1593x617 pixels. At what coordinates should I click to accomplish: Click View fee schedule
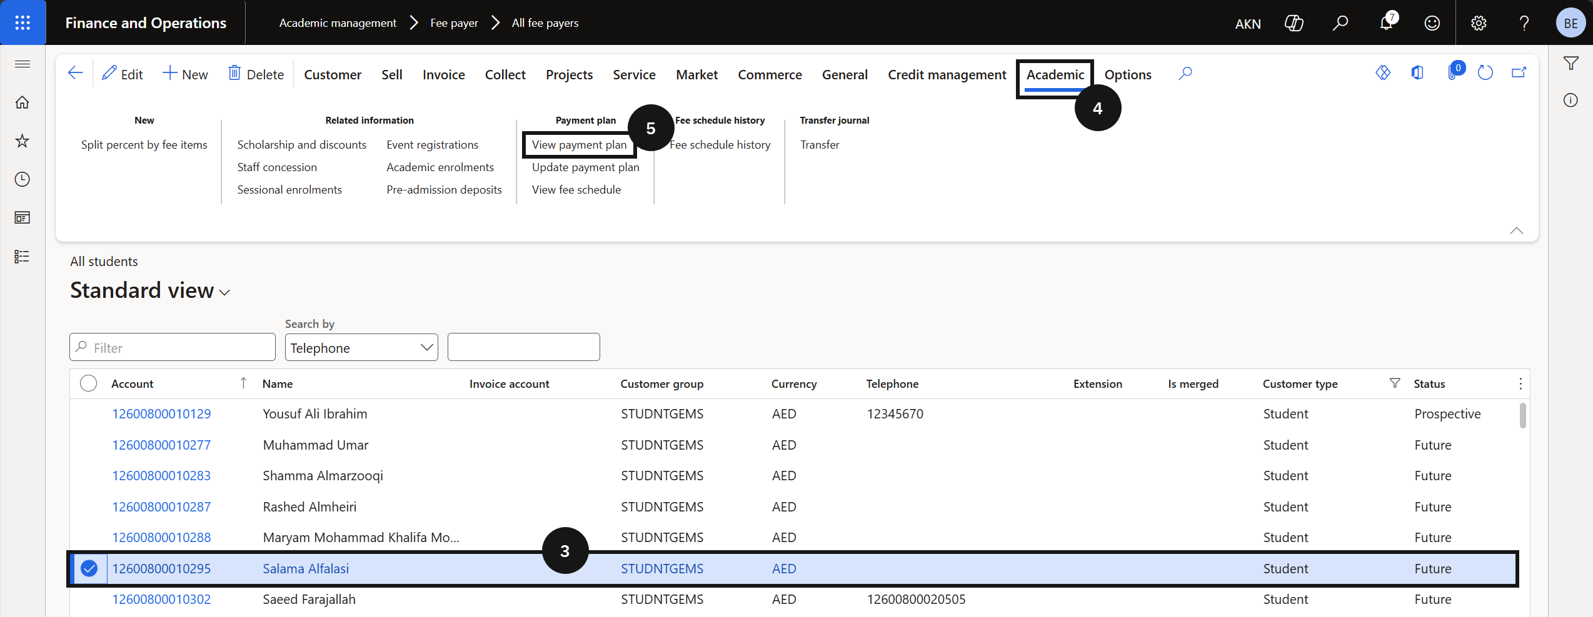click(576, 189)
